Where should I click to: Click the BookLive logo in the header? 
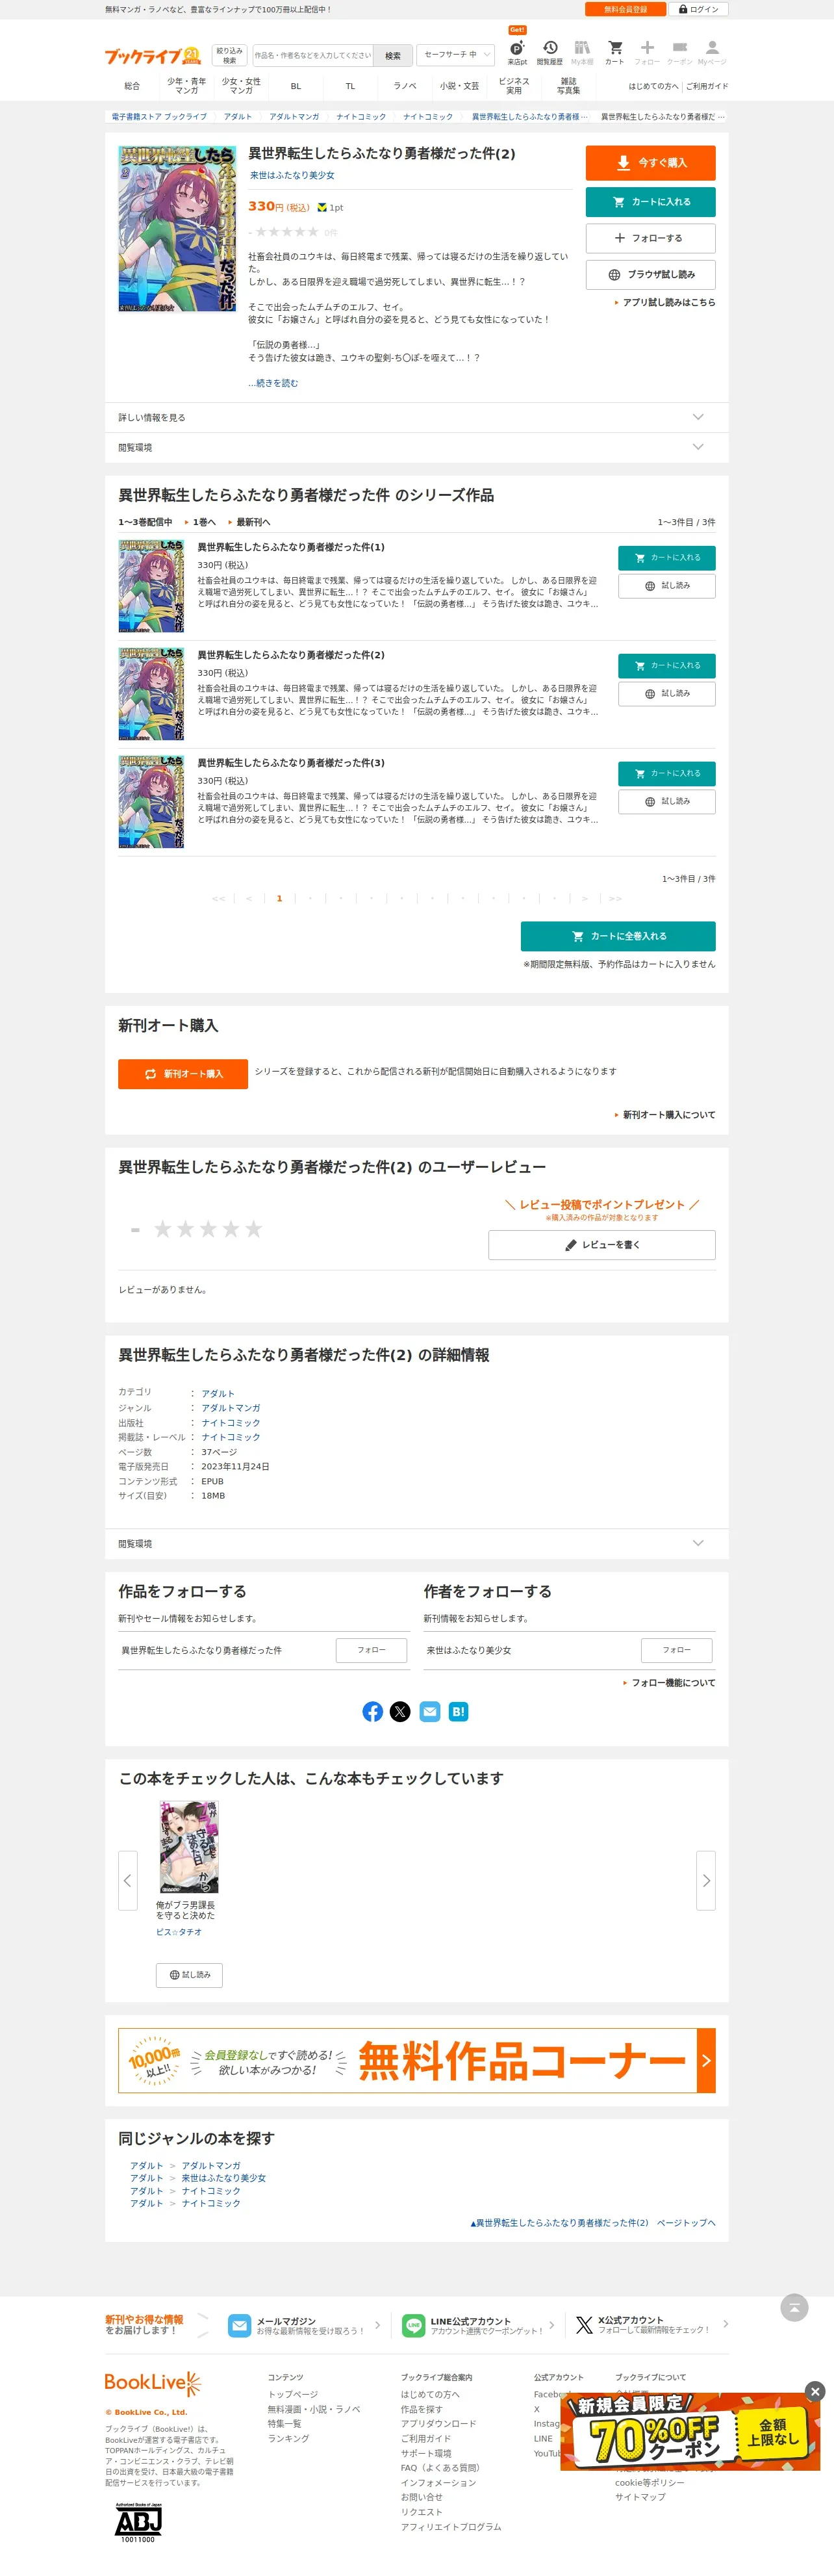click(x=152, y=56)
